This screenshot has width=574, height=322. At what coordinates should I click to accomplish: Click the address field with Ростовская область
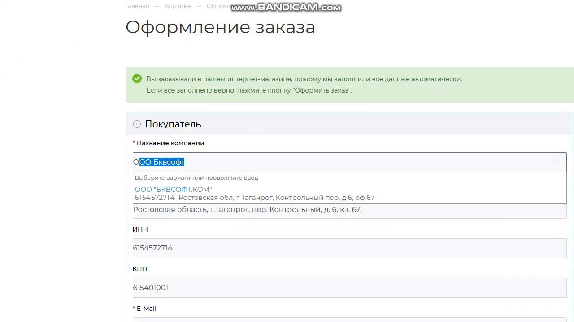(350, 211)
